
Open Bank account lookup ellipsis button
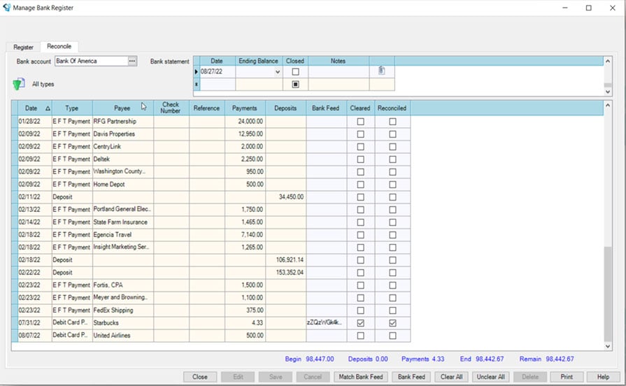(x=132, y=61)
